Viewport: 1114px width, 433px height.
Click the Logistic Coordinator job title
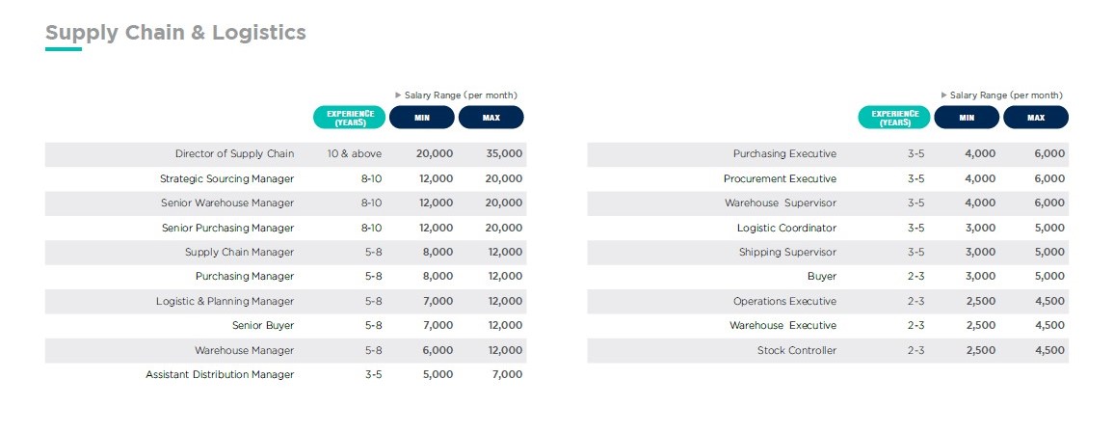tap(786, 229)
